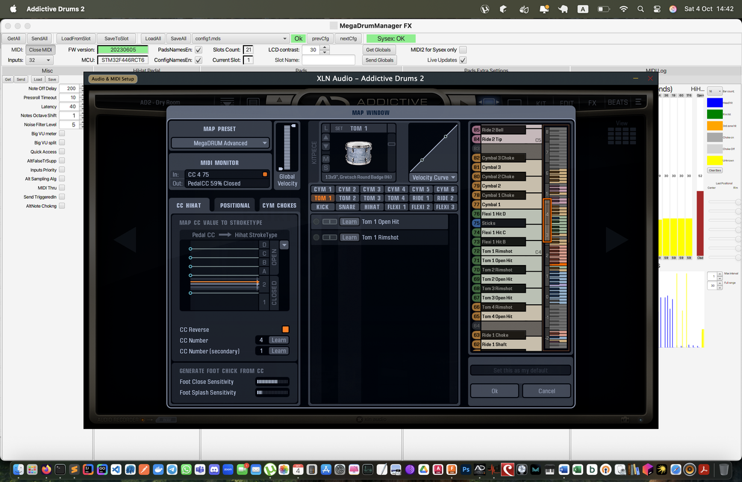
Task: Toggle CC Reverse orange switch
Action: tap(285, 330)
